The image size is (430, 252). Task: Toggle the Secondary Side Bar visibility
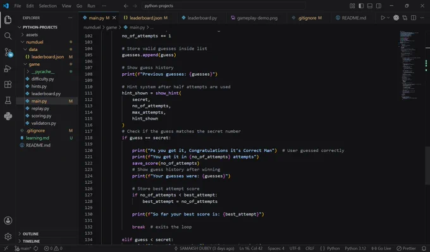coord(379,6)
